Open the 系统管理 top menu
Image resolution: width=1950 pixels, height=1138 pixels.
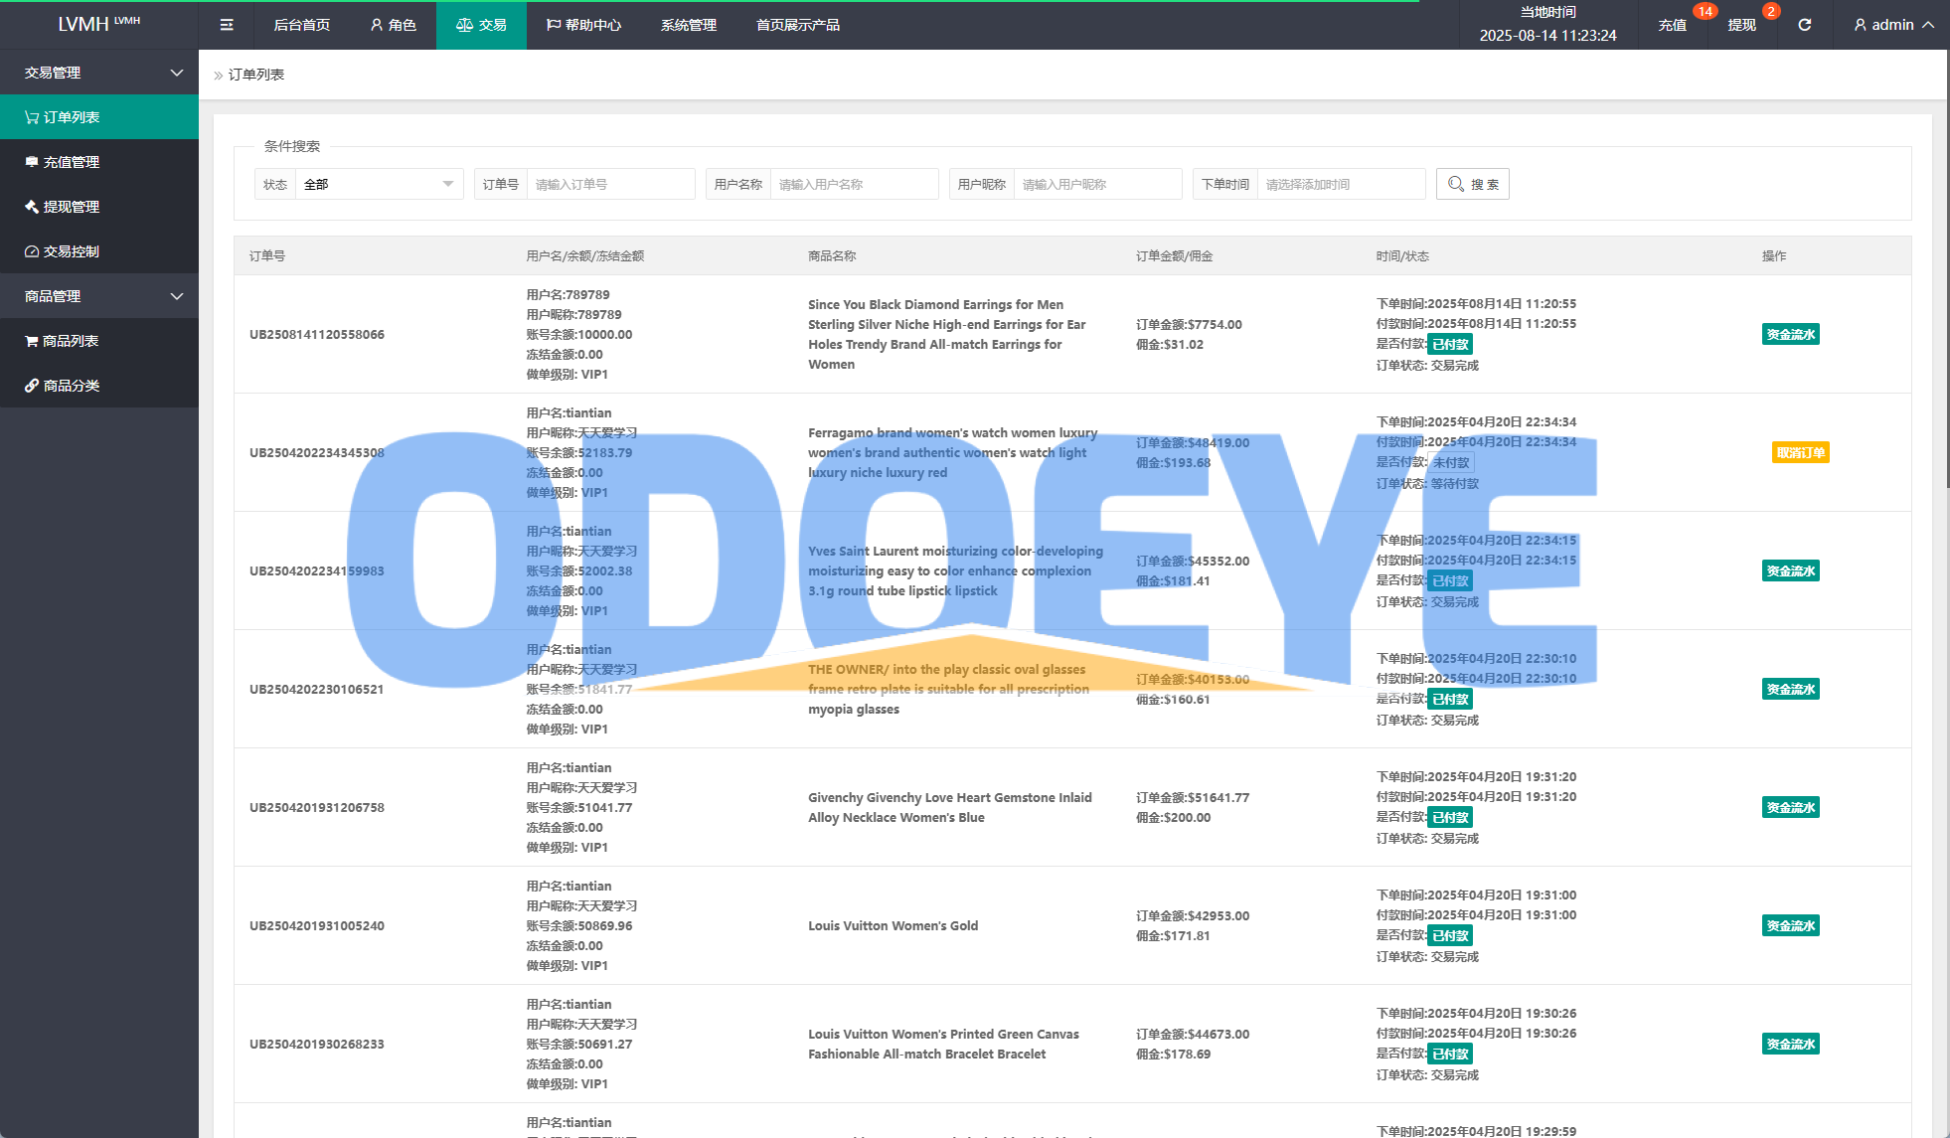click(688, 25)
